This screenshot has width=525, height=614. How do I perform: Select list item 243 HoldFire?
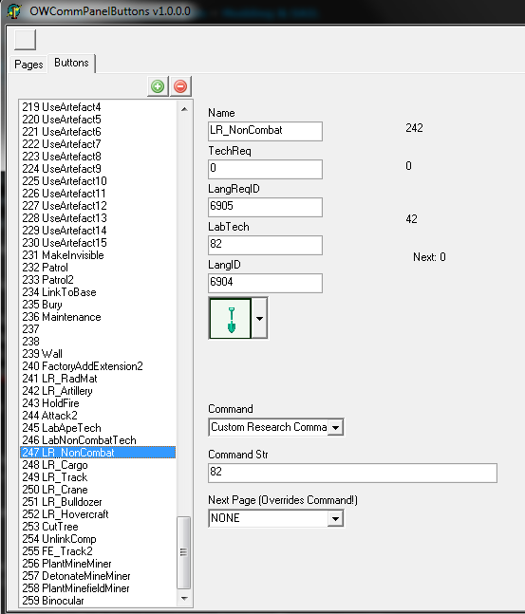(98, 403)
